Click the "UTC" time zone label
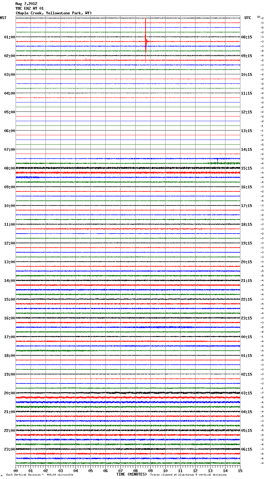 click(x=248, y=18)
